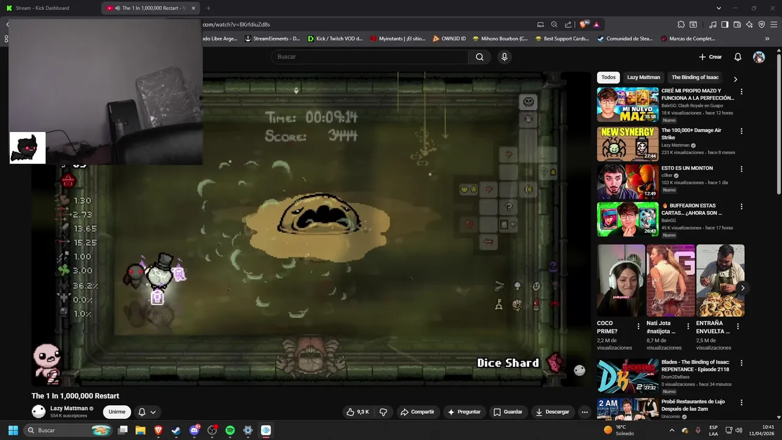Open the Leo AI sparkle icon
This screenshot has width=782, height=440.
click(749, 24)
